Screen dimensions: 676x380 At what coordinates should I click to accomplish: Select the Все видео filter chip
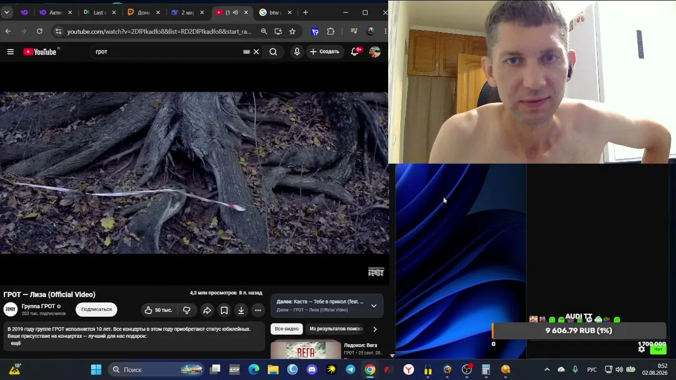click(287, 329)
